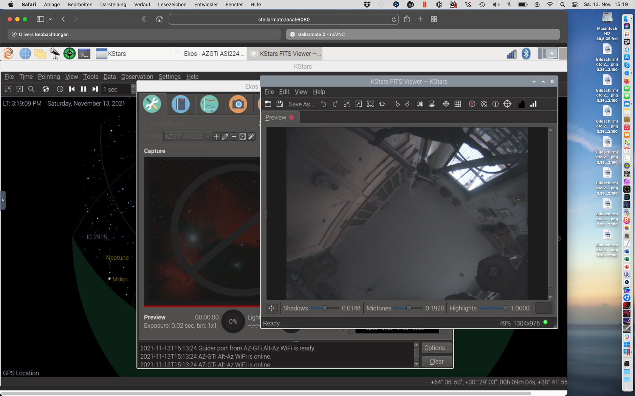Toggle mark stars in FITS Viewer

[x=472, y=104]
